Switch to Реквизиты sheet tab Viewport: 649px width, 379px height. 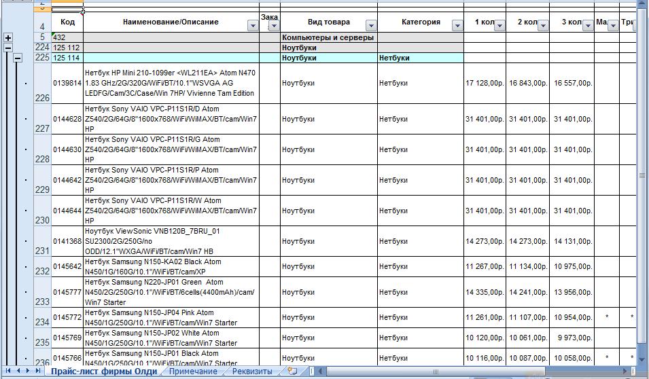(x=251, y=371)
